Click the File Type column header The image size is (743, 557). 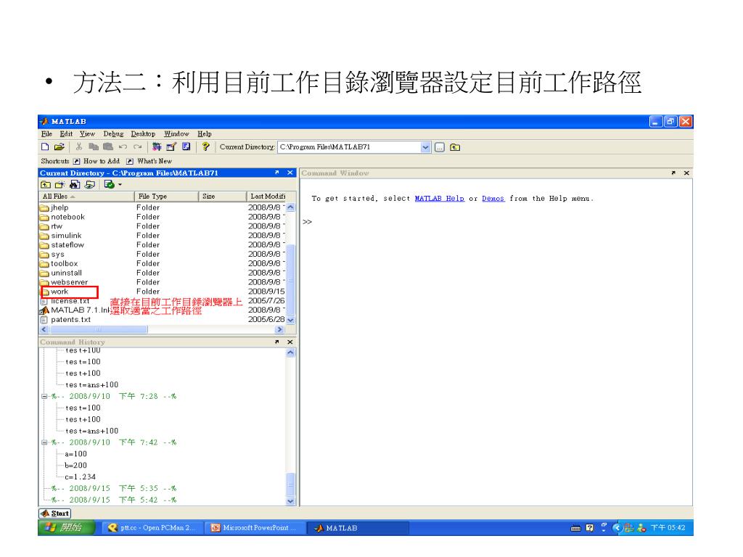166,196
